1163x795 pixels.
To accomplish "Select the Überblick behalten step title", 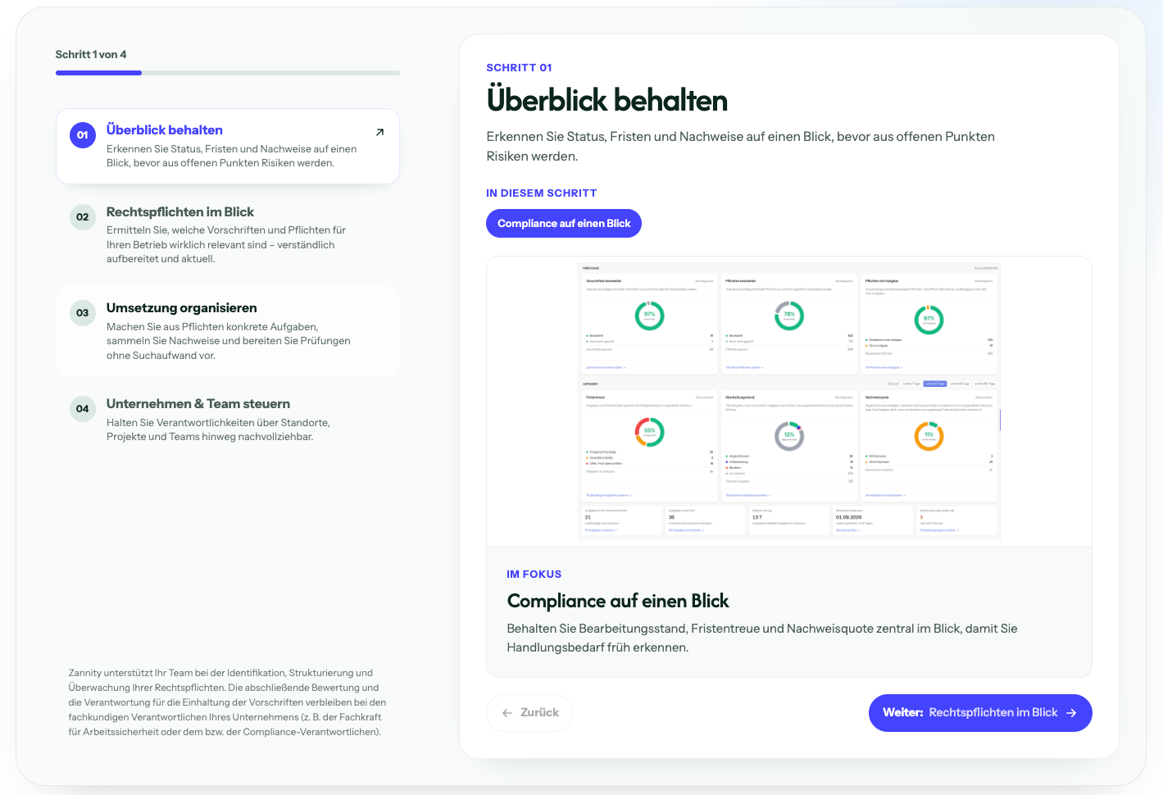I will tap(165, 129).
